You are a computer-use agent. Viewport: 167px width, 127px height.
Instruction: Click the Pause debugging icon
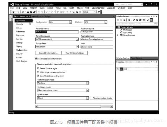tap(67, 12)
